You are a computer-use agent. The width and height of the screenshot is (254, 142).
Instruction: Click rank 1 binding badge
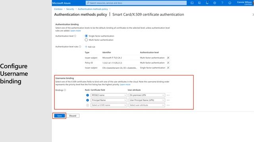click(x=87, y=95)
